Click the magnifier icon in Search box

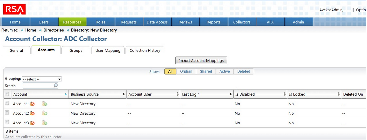(56, 86)
